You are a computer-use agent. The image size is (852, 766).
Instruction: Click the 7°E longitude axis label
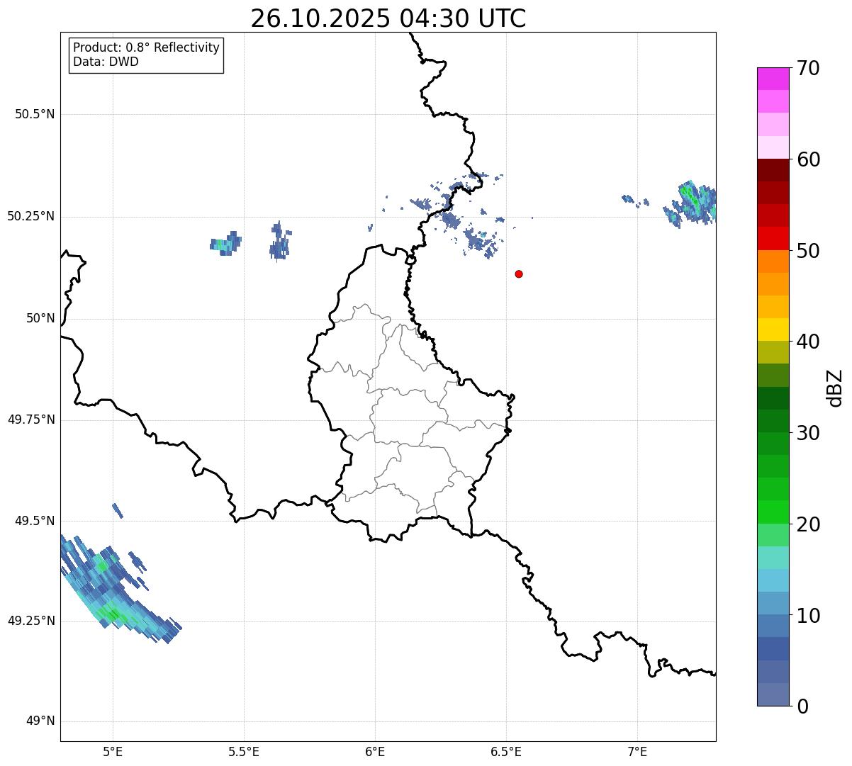(x=637, y=751)
